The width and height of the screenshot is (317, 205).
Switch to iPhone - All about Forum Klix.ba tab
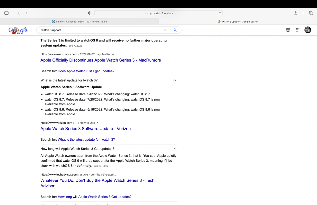click(x=79, y=22)
